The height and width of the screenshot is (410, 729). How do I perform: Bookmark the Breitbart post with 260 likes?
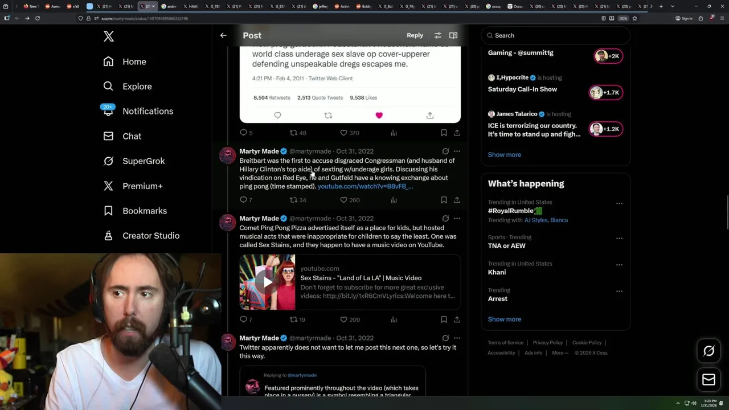coord(444,200)
